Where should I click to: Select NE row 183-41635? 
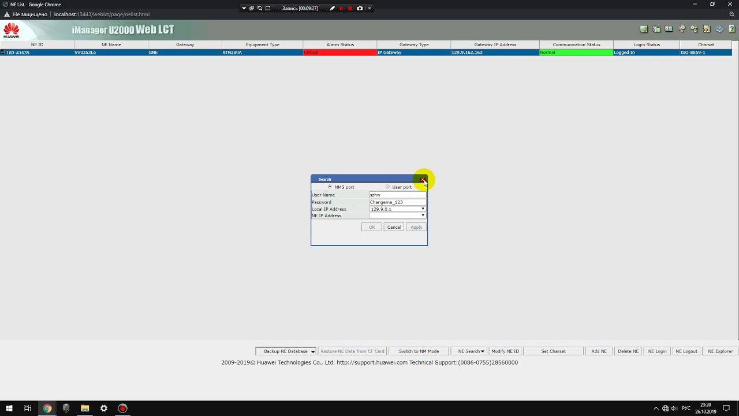(366, 53)
